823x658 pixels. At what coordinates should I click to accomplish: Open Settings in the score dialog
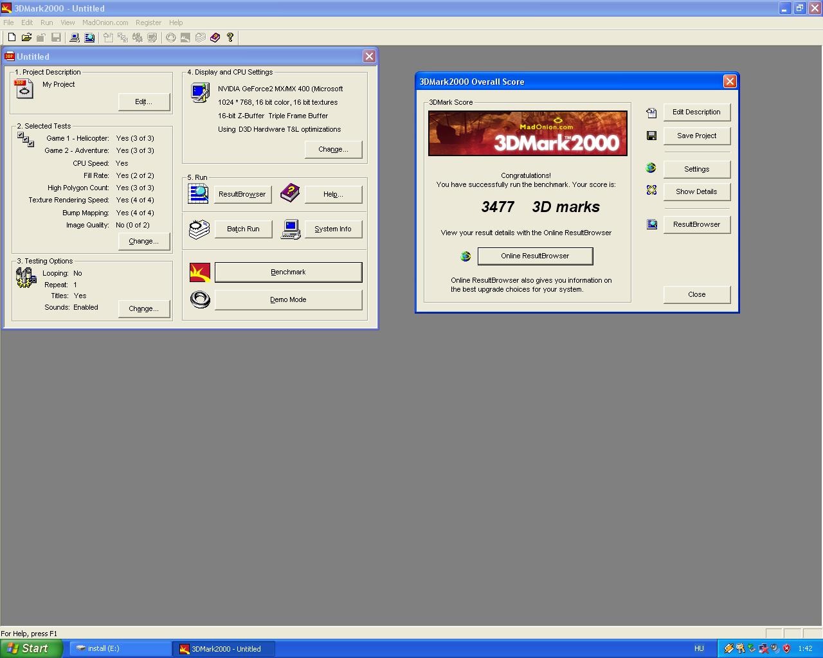coord(696,169)
